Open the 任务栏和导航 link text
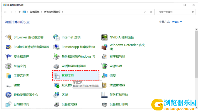The width and height of the screenshot is (200, 111). pyautogui.click(x=119, y=95)
